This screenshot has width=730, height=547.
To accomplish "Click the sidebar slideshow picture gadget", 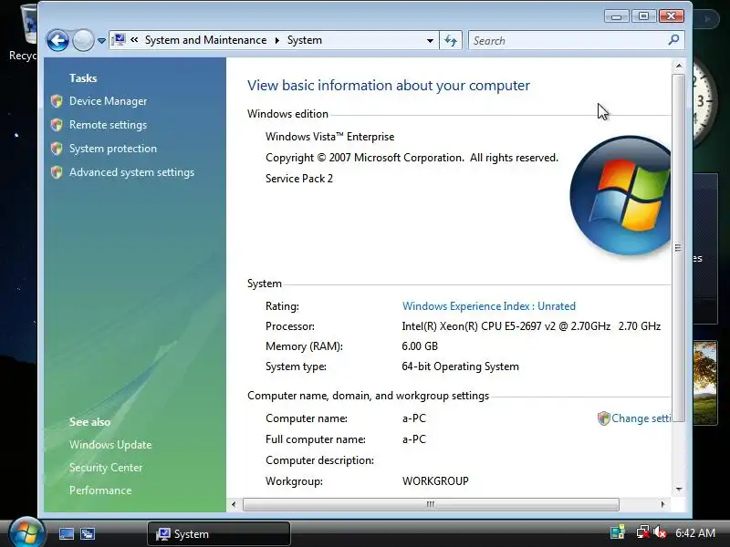I will point(704,383).
